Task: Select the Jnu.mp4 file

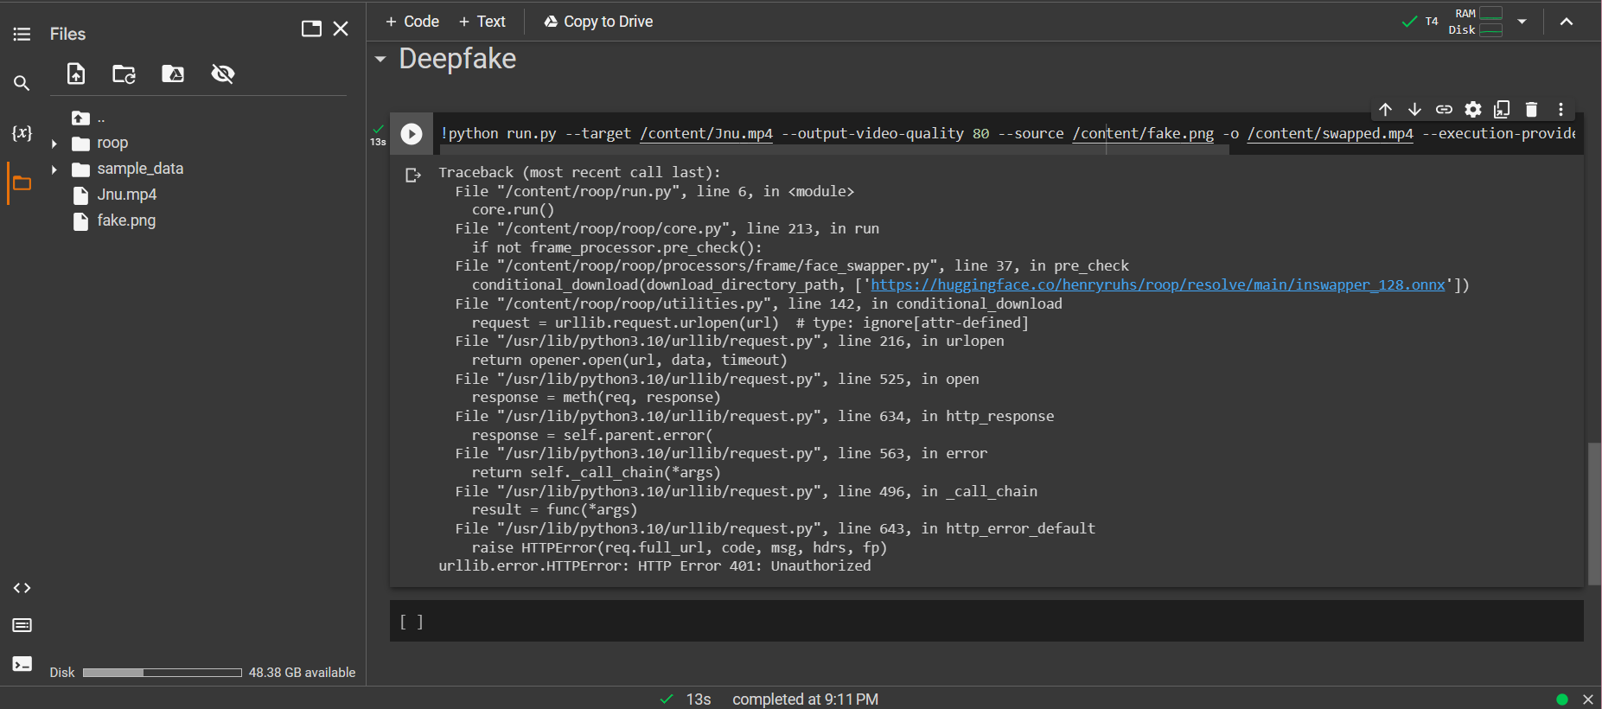Action: [126, 195]
